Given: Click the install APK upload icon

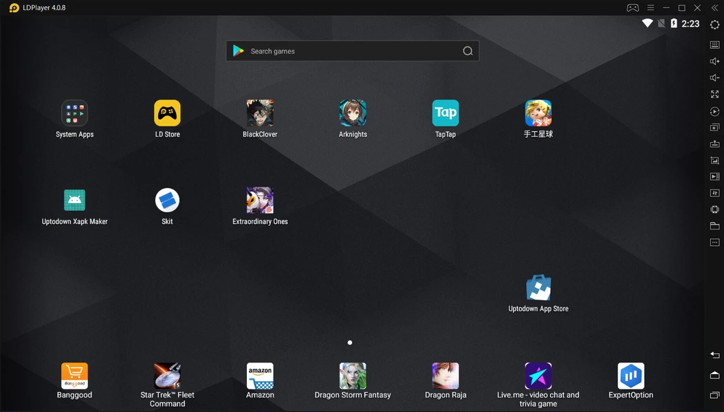Looking at the screenshot, I should (715, 144).
